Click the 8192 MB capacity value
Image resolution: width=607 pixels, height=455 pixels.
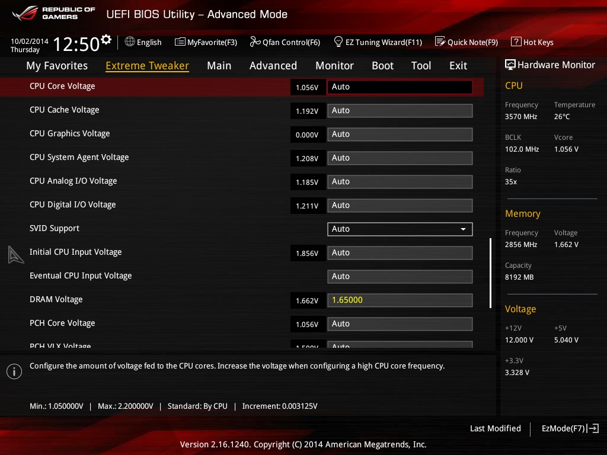[519, 277]
